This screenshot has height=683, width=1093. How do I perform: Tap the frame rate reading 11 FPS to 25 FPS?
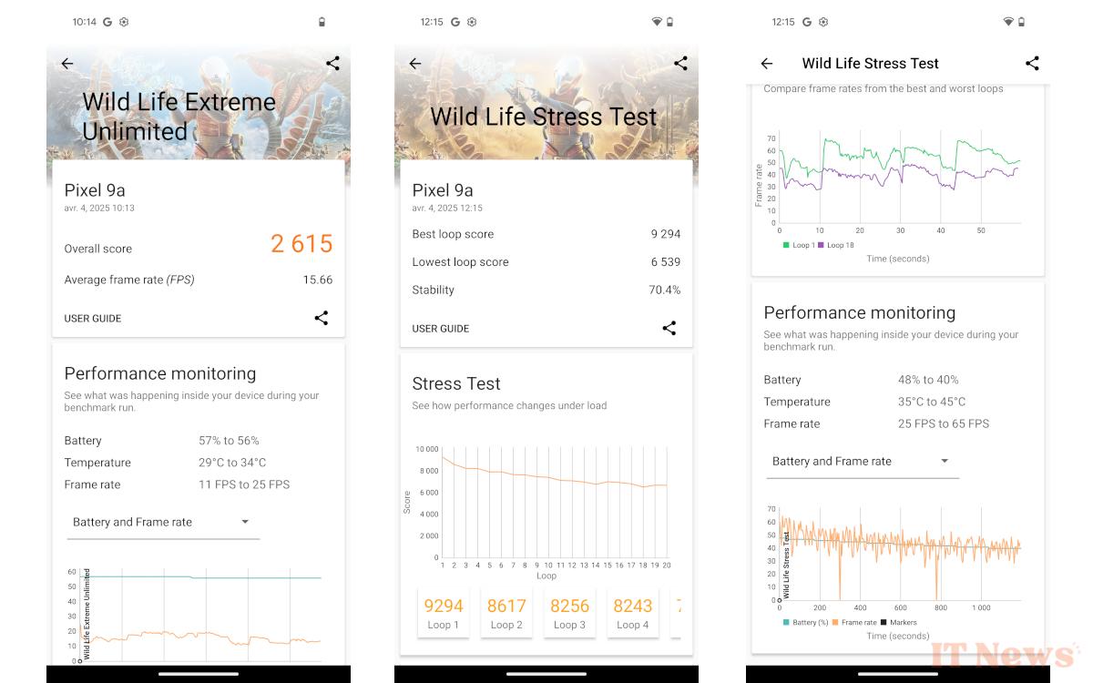[244, 484]
